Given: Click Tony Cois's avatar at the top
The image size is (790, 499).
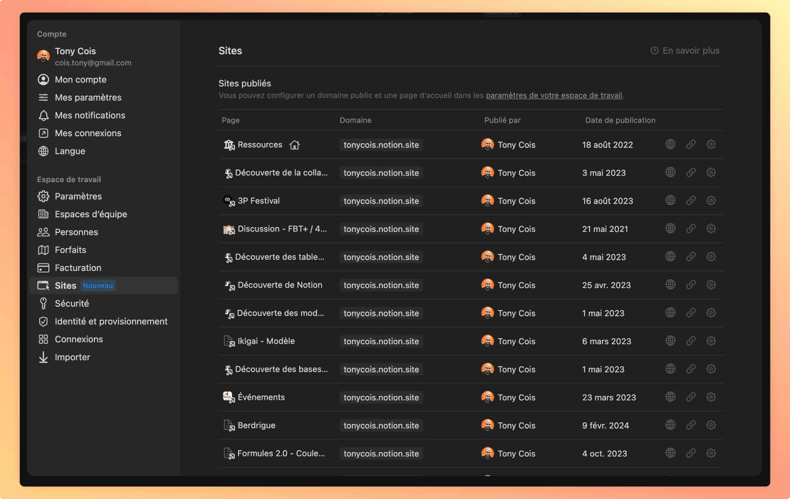Looking at the screenshot, I should (43, 56).
